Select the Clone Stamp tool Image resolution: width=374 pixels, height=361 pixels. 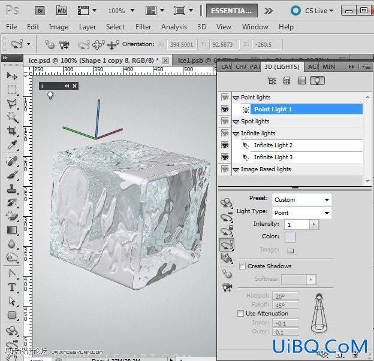pos(12,188)
